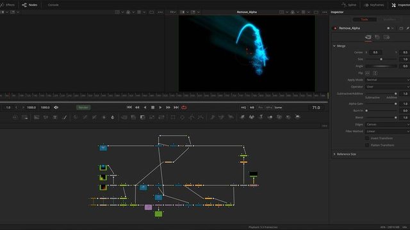Toggle the audio mute speaker icon
Viewport: 410px width, 230px height.
pyautogui.click(x=56, y=107)
